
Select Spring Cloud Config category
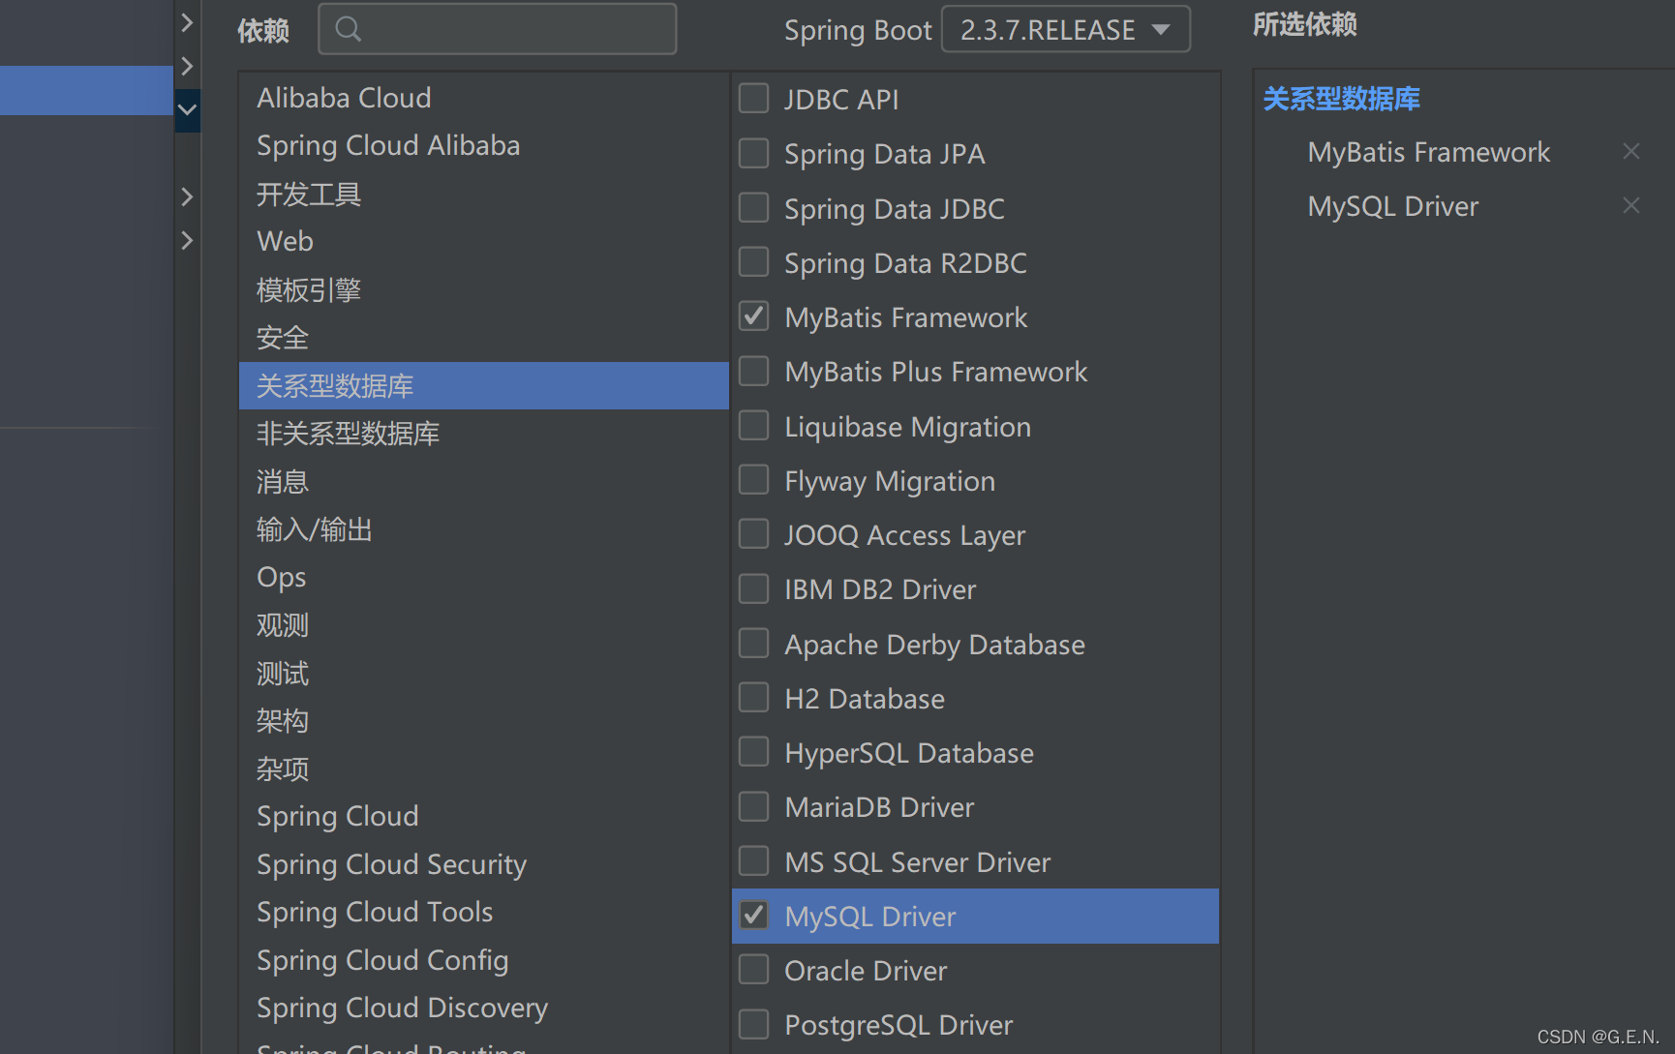tap(483, 960)
